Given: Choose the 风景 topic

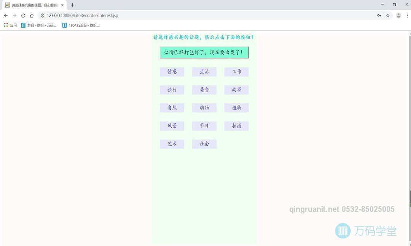Looking at the screenshot, I should tap(172, 126).
